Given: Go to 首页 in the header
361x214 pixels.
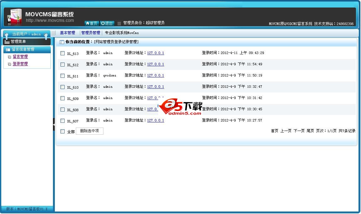Looking at the screenshot, I should tap(92, 23).
